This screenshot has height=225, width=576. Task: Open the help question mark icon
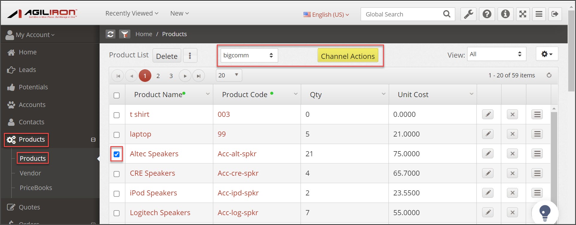[487, 14]
